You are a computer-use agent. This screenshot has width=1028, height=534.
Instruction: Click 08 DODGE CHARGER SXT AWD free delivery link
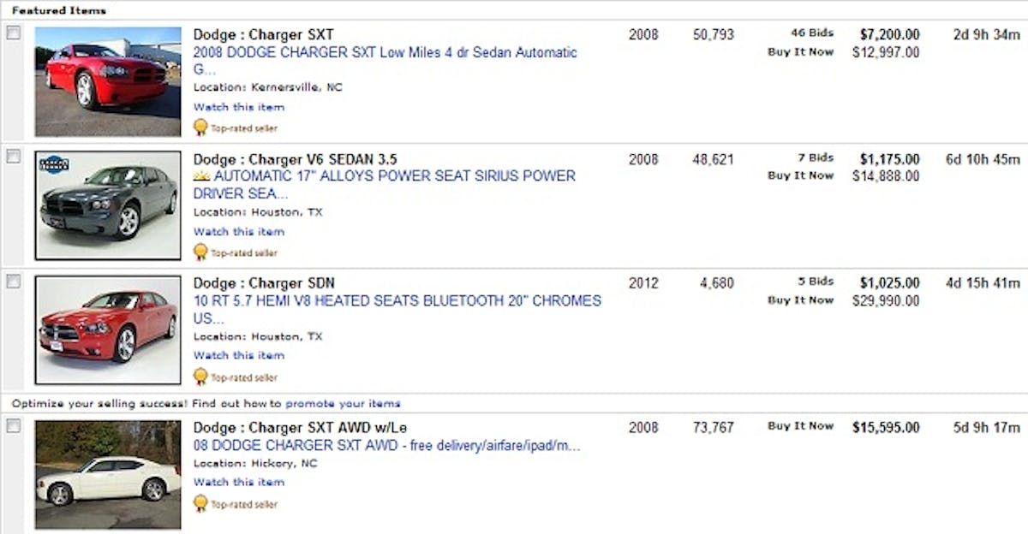pyautogui.click(x=386, y=446)
